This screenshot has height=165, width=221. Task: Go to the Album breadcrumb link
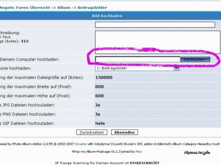coord(64,7)
